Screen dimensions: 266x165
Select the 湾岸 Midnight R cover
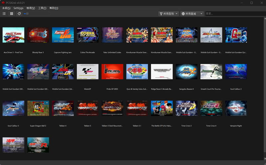(x=38, y=145)
